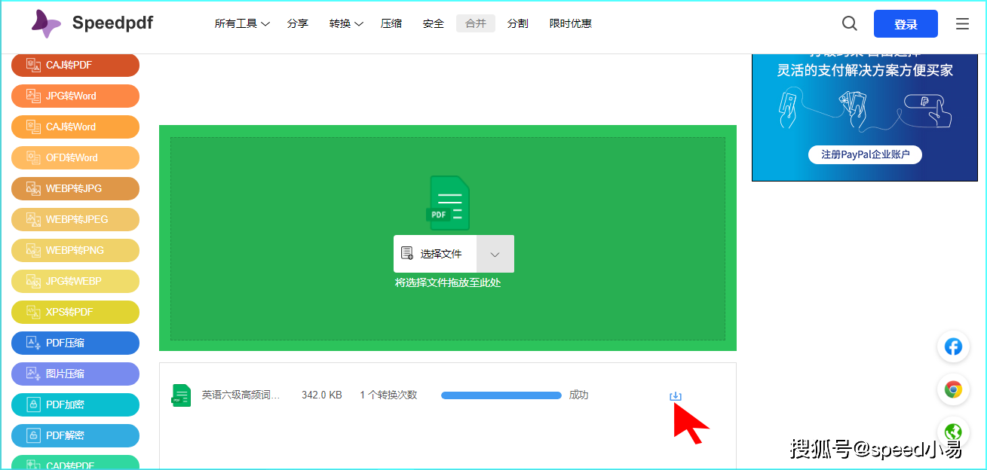Open 注册PayPal企业账户 registration link
The height and width of the screenshot is (470, 987).
pos(864,154)
